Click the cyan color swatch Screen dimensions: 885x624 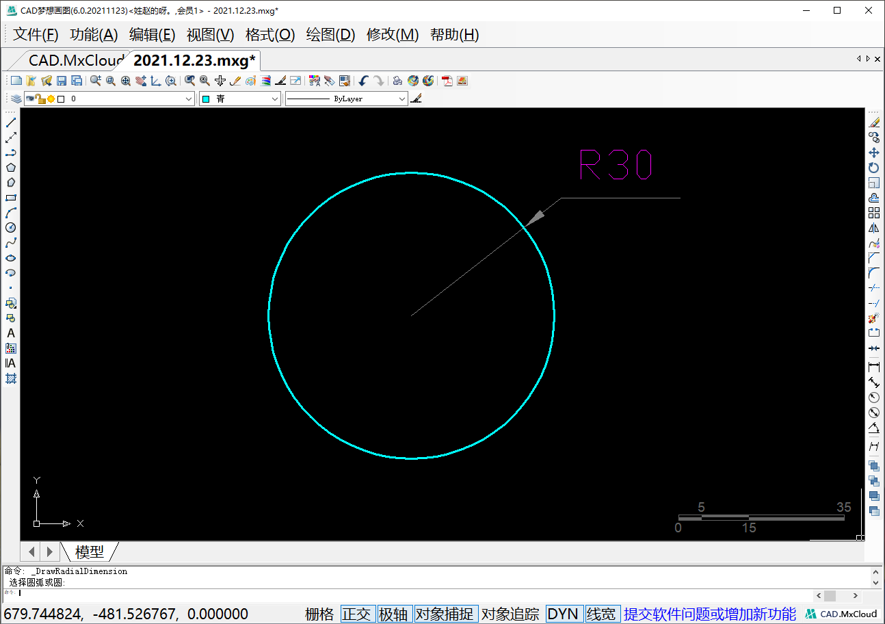(x=206, y=99)
